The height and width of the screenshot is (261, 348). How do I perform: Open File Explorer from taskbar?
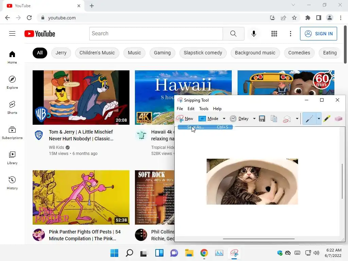coord(189,253)
